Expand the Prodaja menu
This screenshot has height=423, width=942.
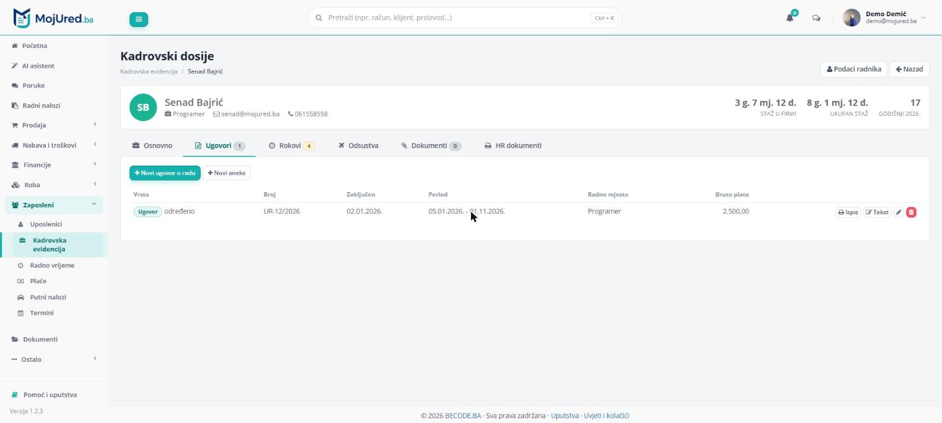point(54,125)
